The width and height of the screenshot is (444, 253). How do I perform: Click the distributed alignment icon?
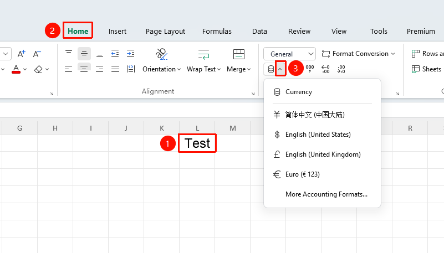[130, 69]
